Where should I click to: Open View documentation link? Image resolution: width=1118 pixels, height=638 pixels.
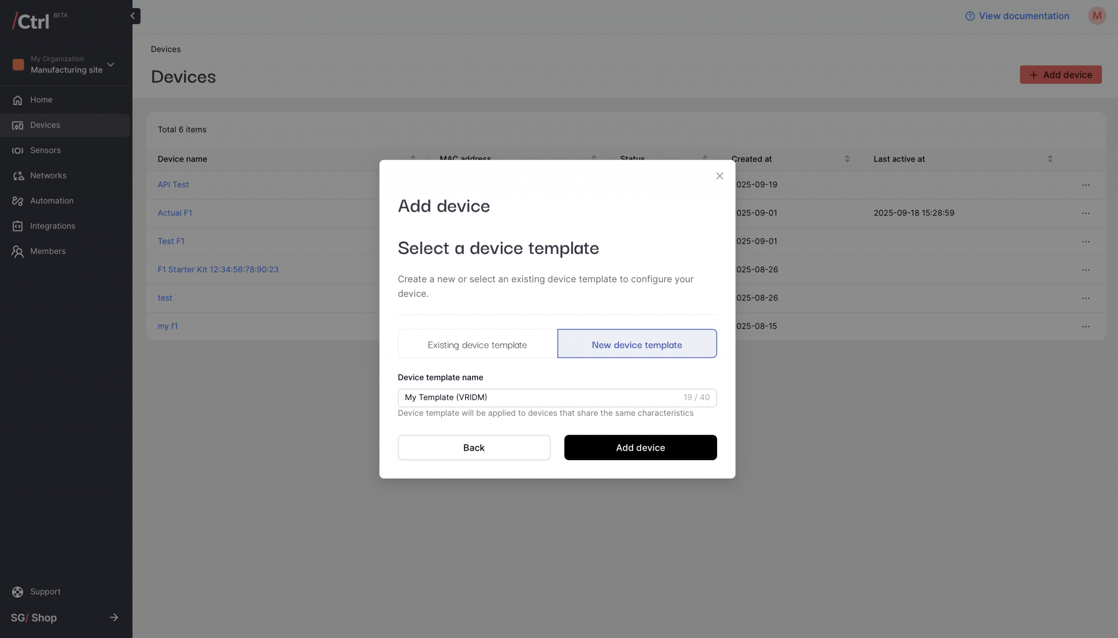1017,16
